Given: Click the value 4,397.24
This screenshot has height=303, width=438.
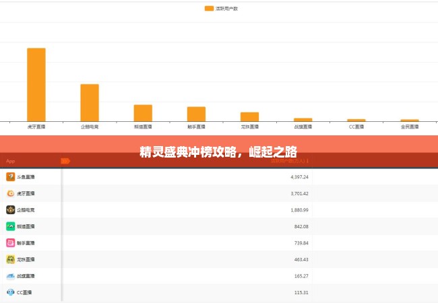Looking at the screenshot, I should coord(299,177).
